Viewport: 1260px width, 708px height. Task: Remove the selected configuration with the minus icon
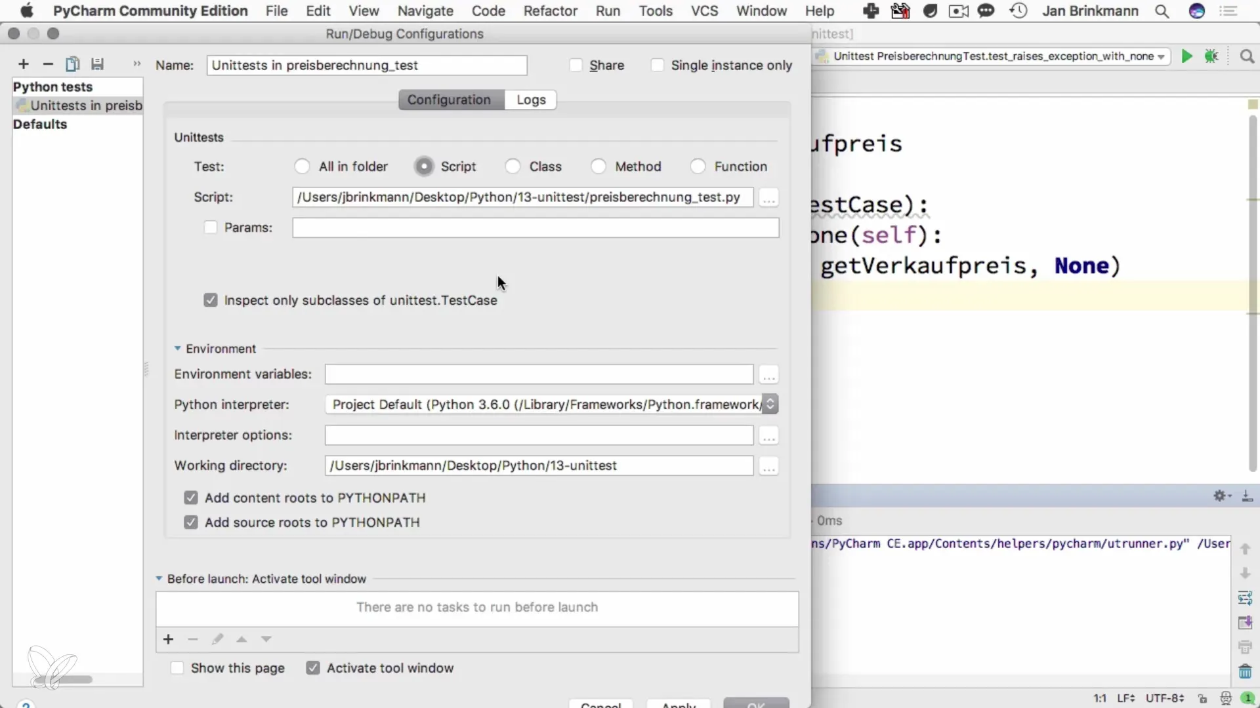(x=48, y=64)
